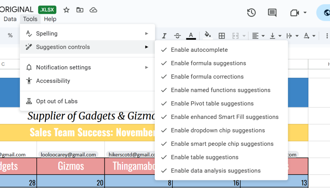Open the cell borders tool
The image size is (330, 188).
click(x=222, y=36)
